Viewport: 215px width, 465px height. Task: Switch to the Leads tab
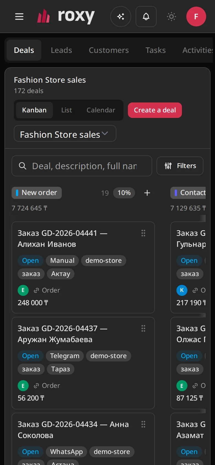[x=61, y=50]
